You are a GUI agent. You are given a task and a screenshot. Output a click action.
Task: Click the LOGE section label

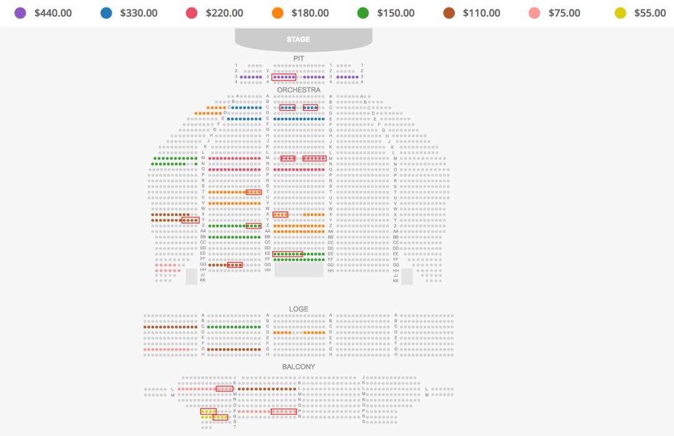[299, 309]
